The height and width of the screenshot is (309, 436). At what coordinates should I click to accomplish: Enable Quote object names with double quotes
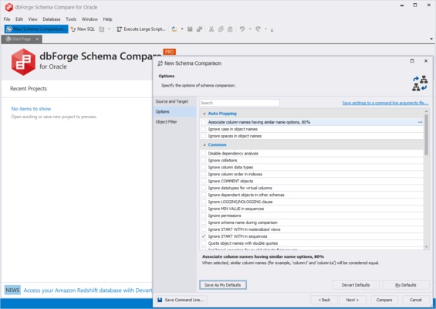click(x=204, y=243)
